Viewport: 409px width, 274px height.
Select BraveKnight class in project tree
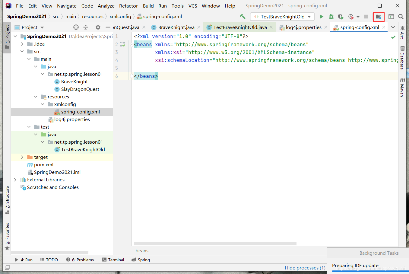74,82
